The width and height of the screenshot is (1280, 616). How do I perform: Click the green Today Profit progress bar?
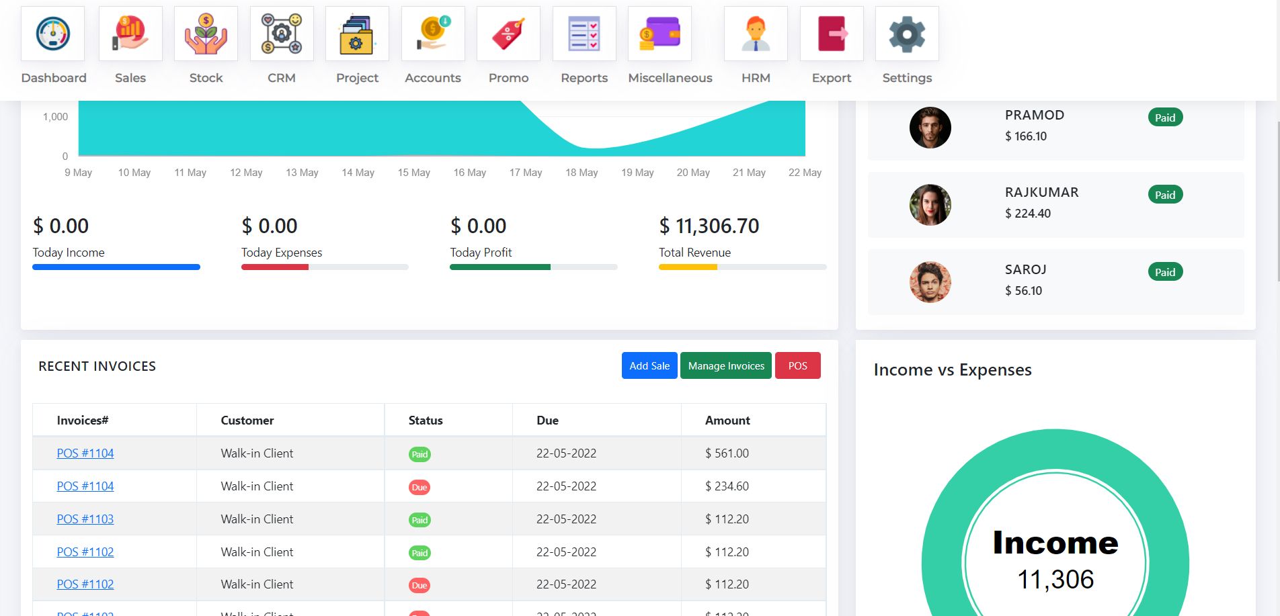pyautogui.click(x=500, y=267)
